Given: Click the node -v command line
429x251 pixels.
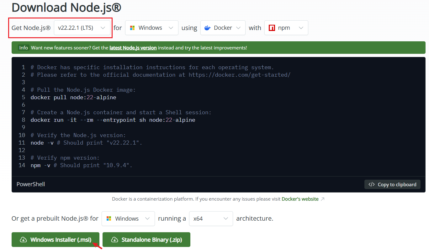Looking at the screenshot, I should tap(87, 143).
